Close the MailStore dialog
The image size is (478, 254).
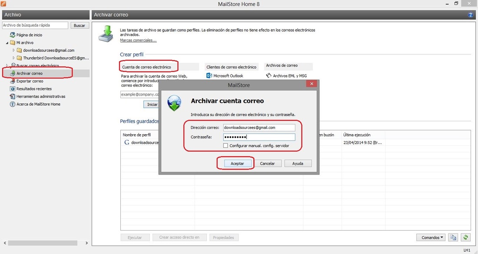point(311,84)
